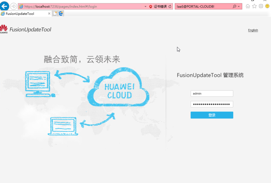Open the browser Home icon

248,6
